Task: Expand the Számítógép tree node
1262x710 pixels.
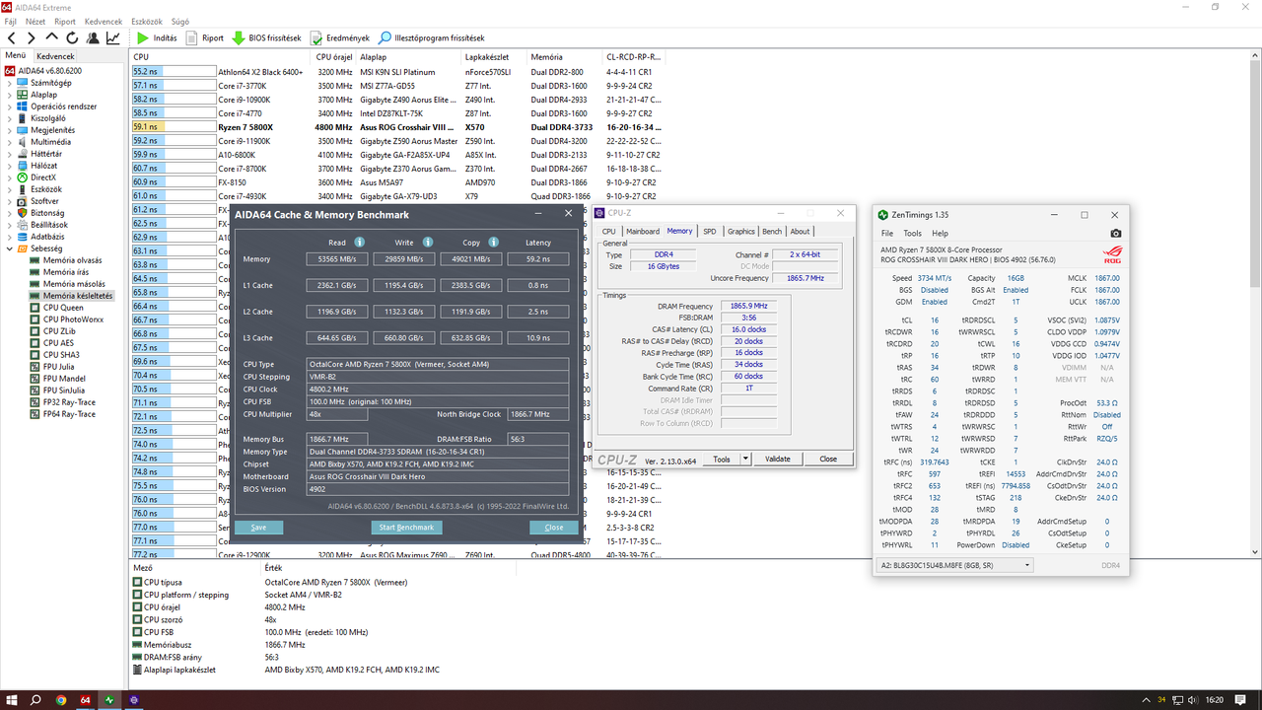Action: [9, 83]
